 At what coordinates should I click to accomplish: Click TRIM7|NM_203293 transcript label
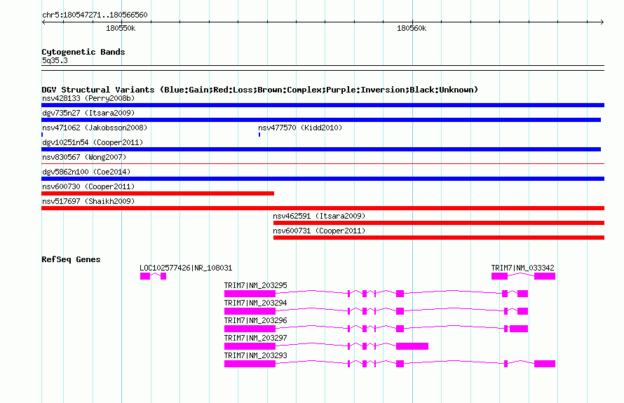(x=255, y=355)
